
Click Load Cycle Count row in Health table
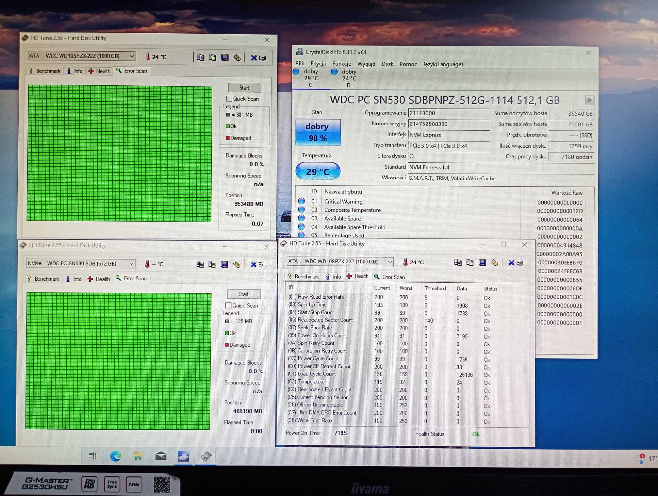(407, 374)
